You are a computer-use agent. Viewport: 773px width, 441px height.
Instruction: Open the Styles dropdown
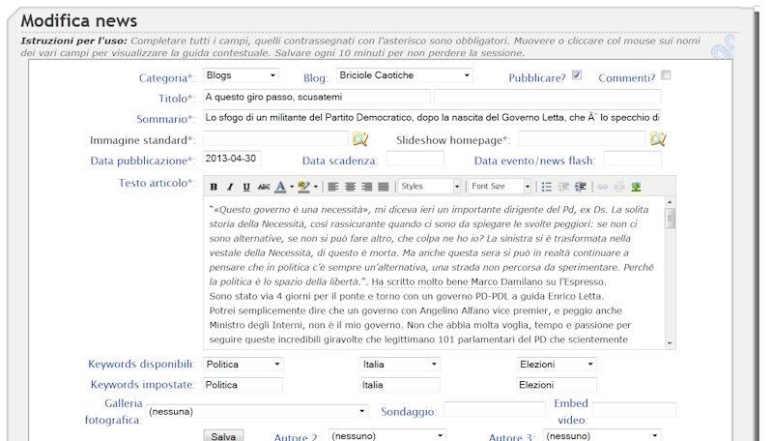click(429, 186)
